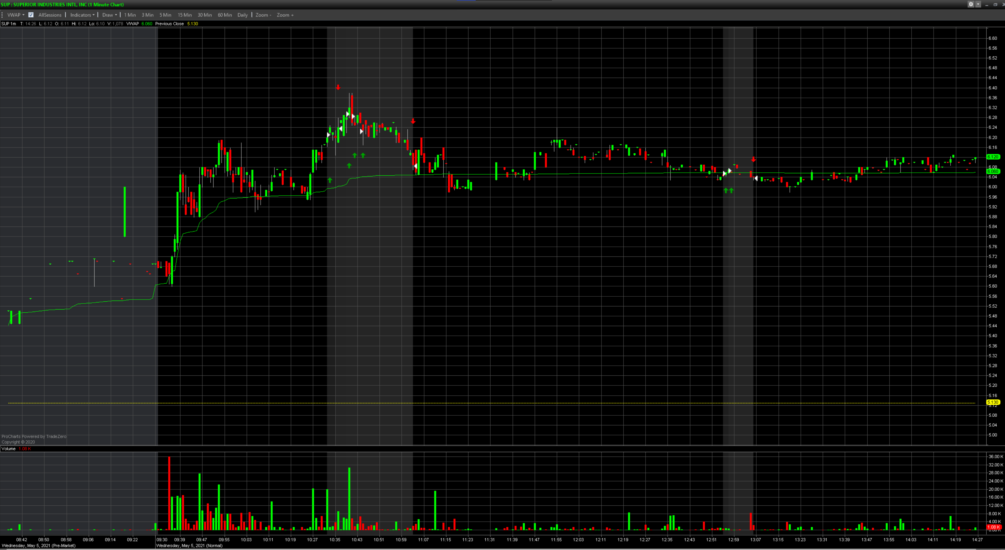Click the yellow 5.130 previous close price label
1005x550 pixels.
[993, 402]
